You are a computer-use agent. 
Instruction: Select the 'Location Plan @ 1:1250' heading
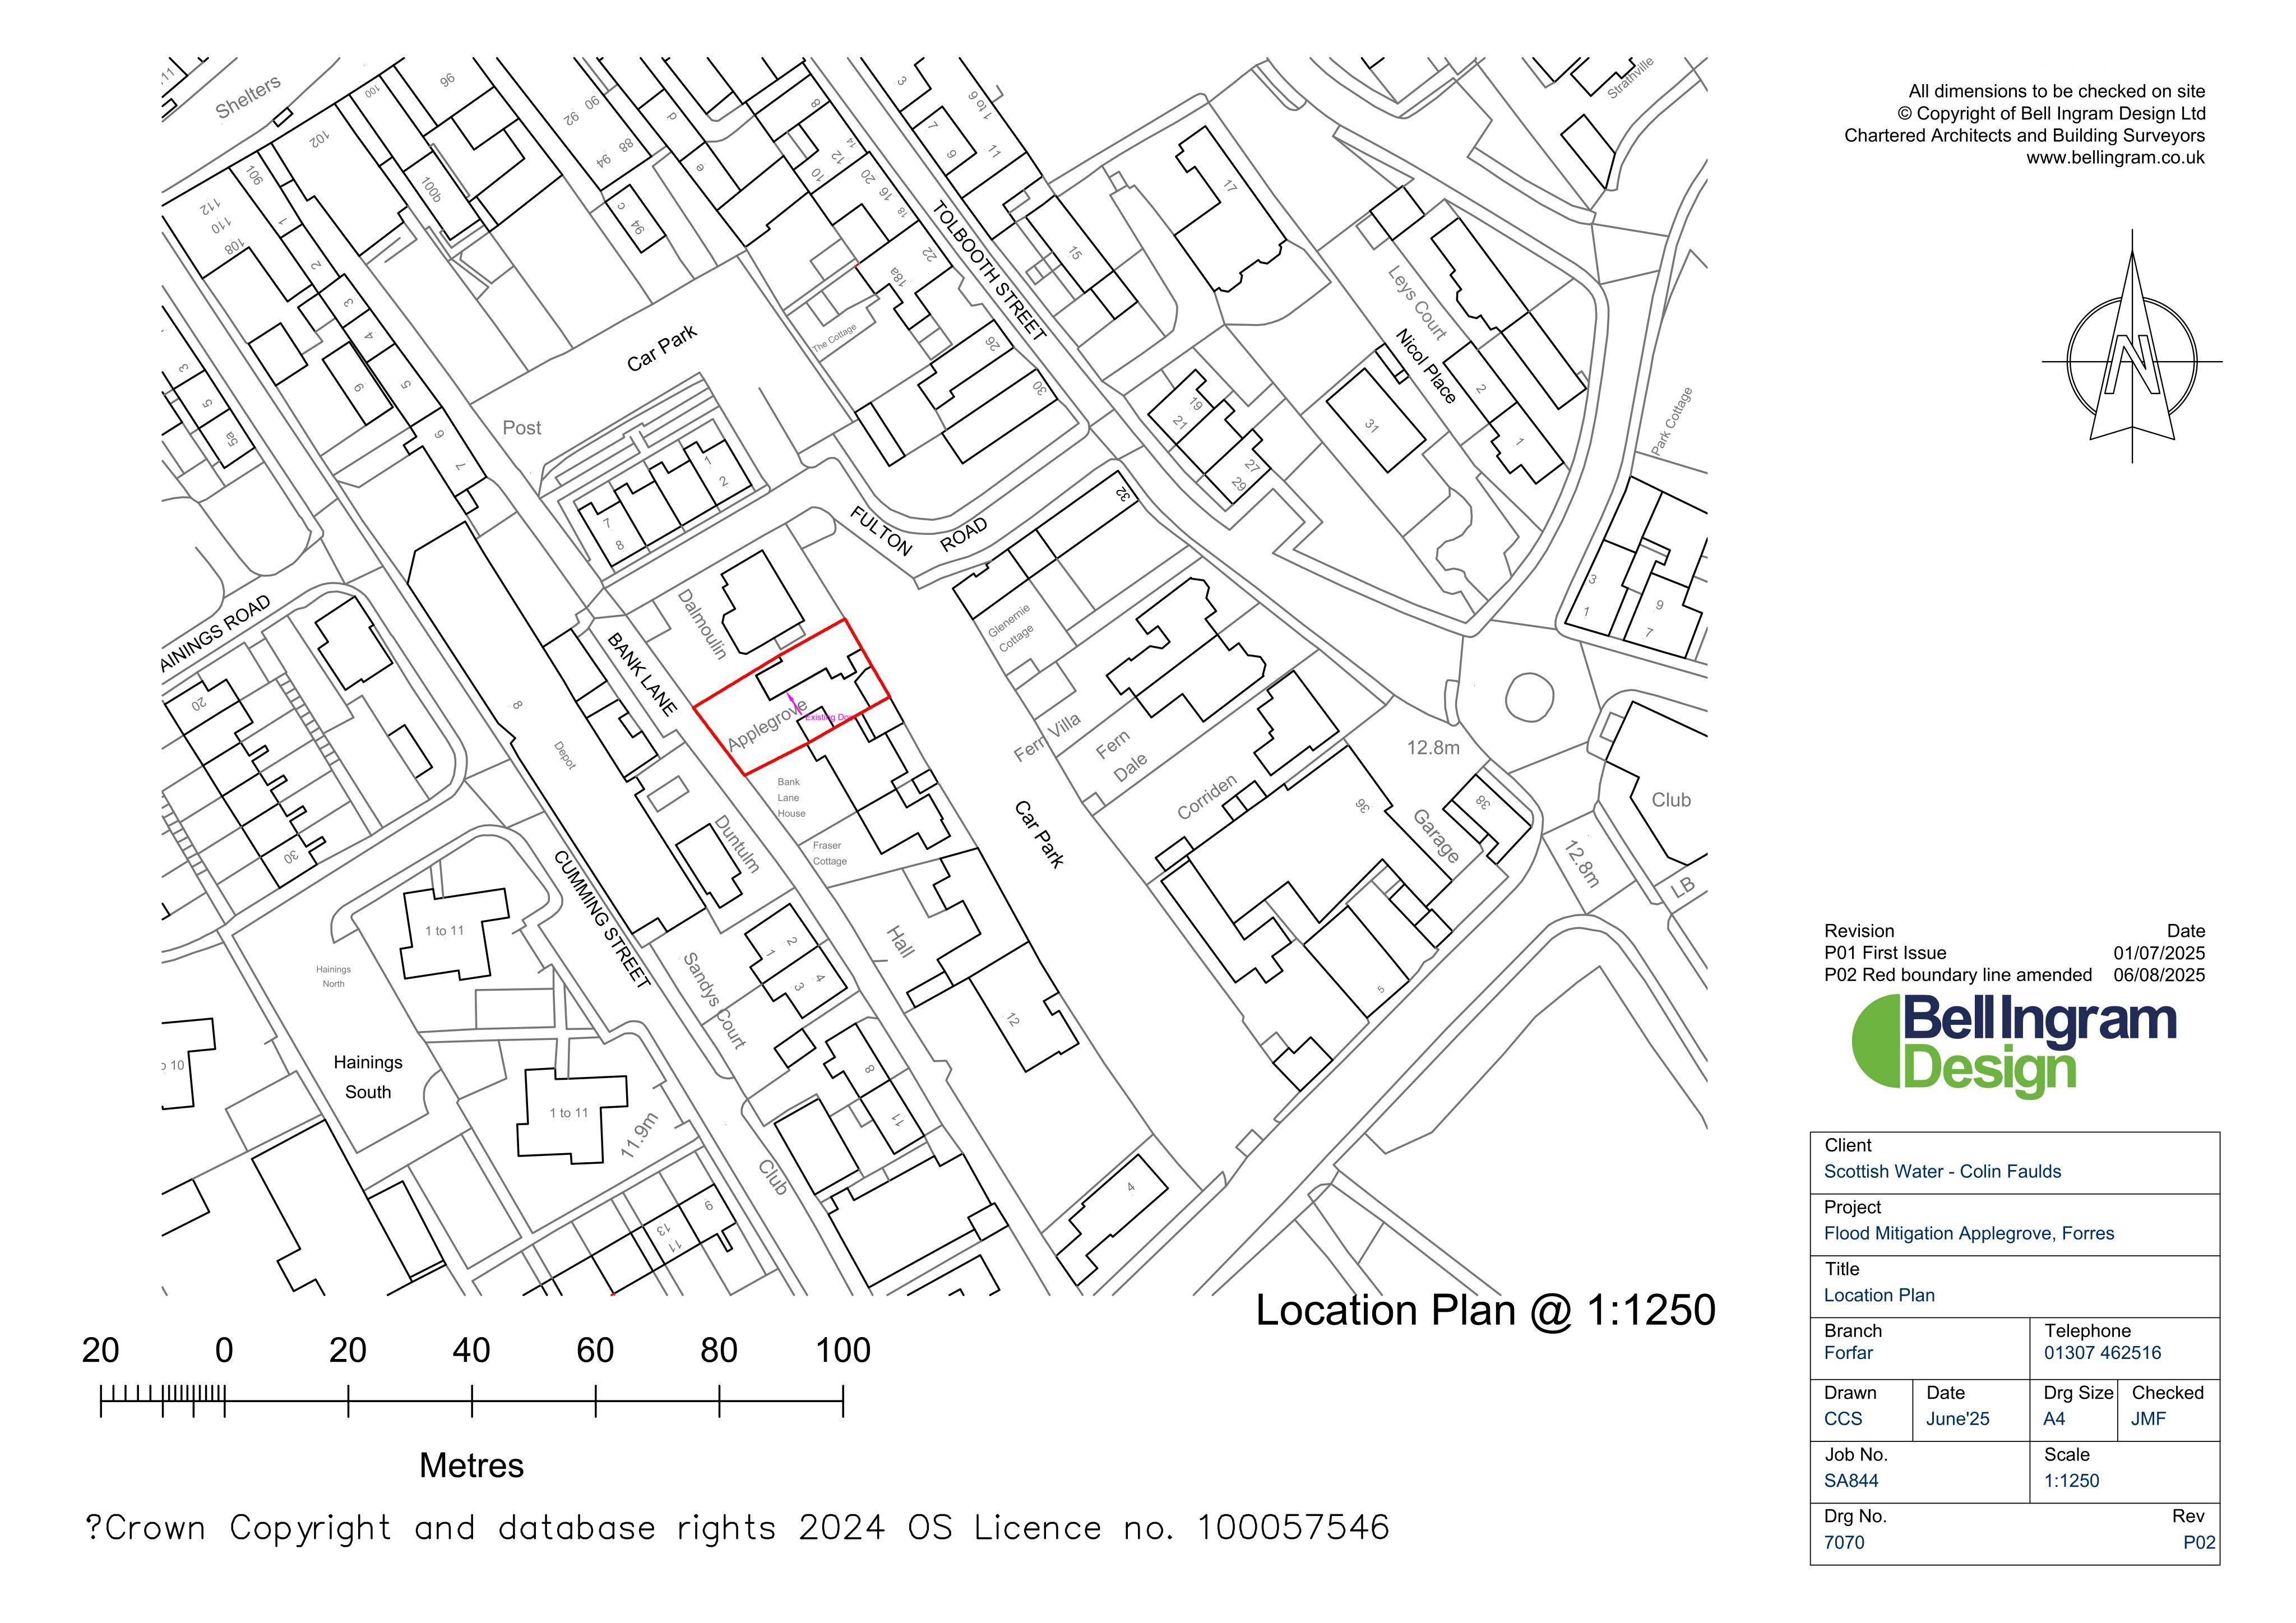click(1485, 1310)
